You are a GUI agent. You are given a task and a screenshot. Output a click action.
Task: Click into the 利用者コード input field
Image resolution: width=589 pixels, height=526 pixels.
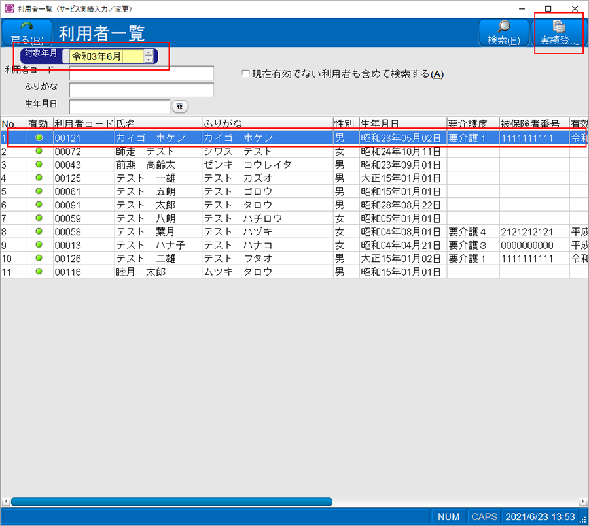click(141, 73)
